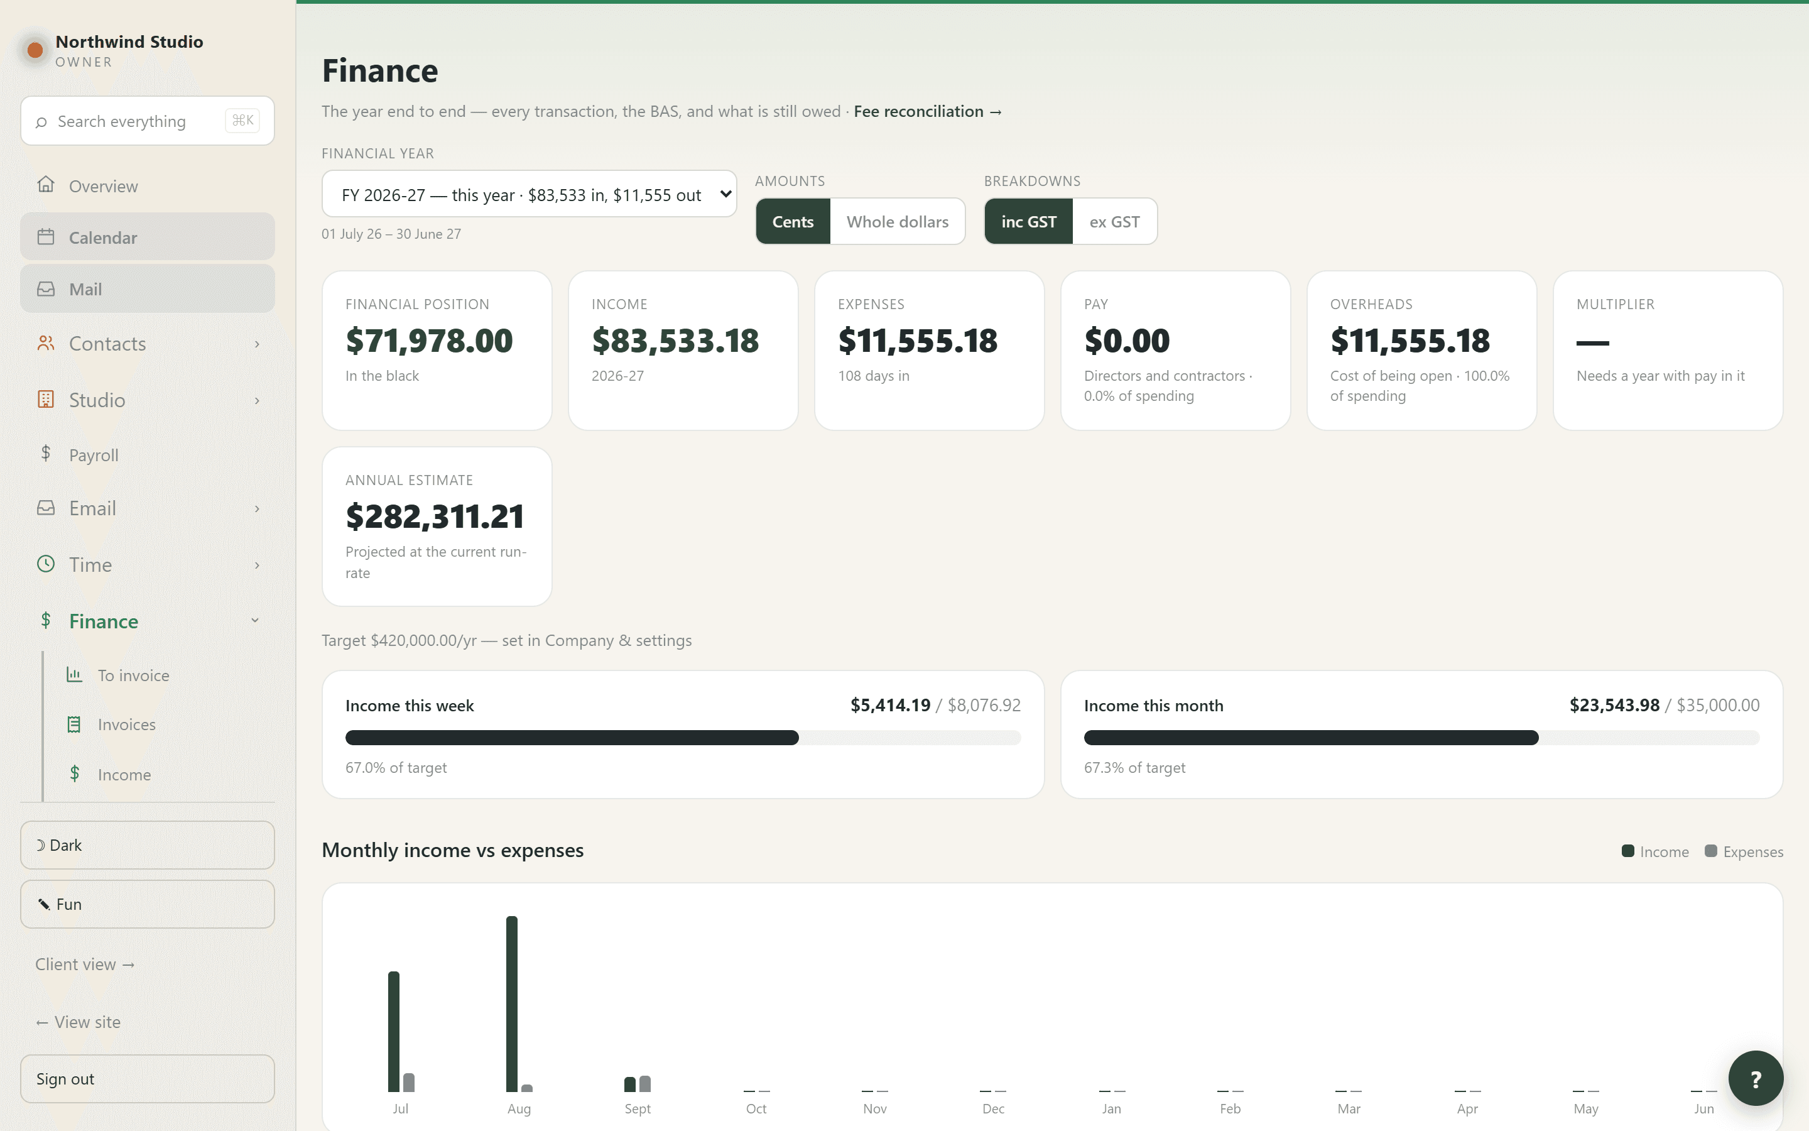Click the Time clock icon
Viewport: 1809px width, 1131px height.
pos(46,564)
